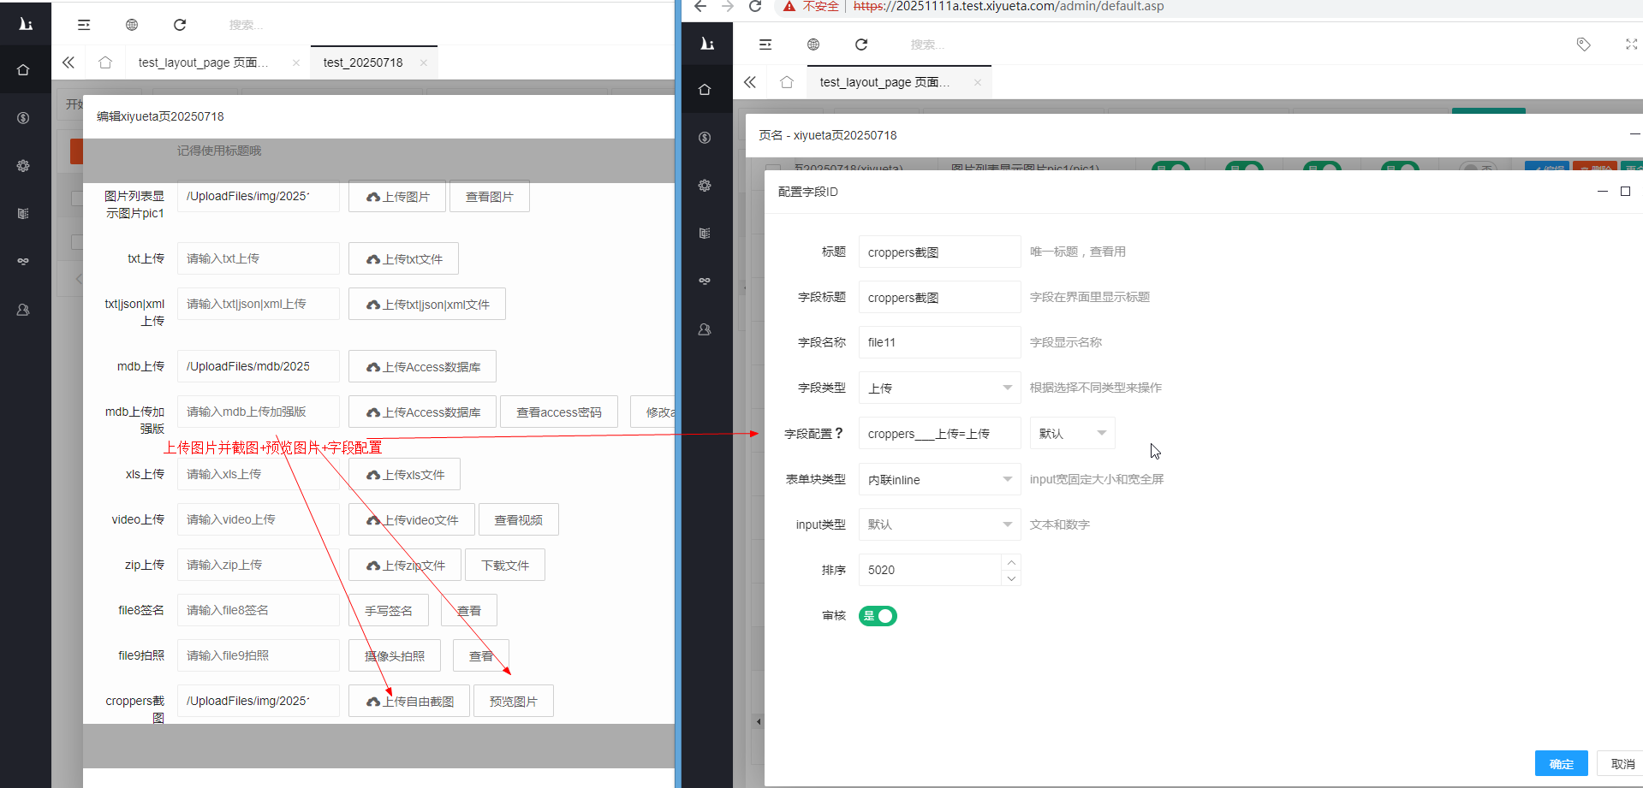The image size is (1643, 788).
Task: Open the home icon in the sidebar
Action: pos(23,69)
